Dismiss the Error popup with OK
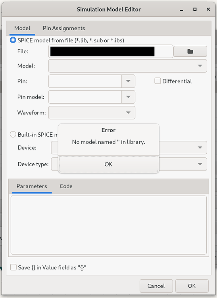Image resolution: width=217 pixels, height=298 pixels. (109, 164)
